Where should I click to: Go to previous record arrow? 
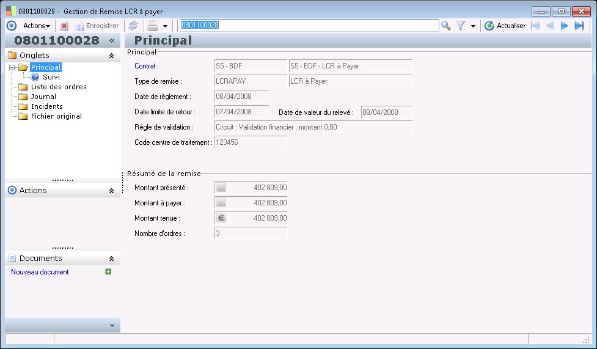pyautogui.click(x=550, y=26)
